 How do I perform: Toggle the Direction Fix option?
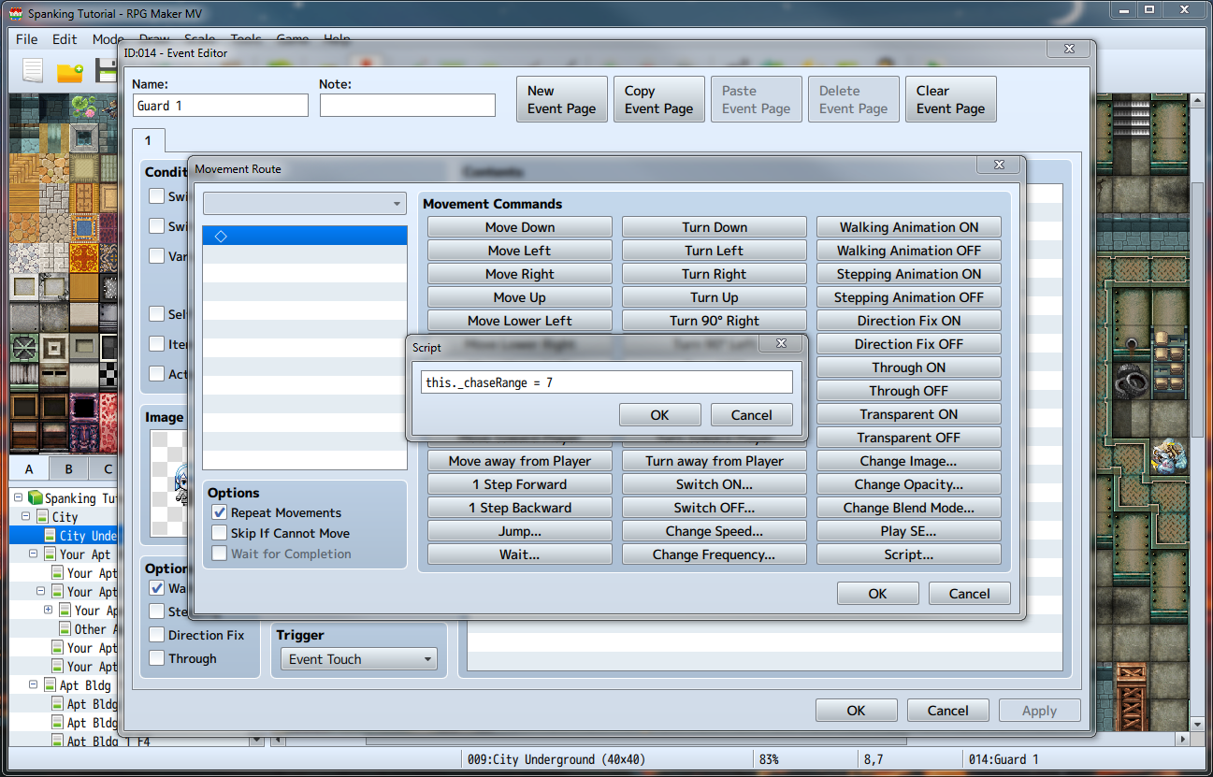(x=157, y=635)
